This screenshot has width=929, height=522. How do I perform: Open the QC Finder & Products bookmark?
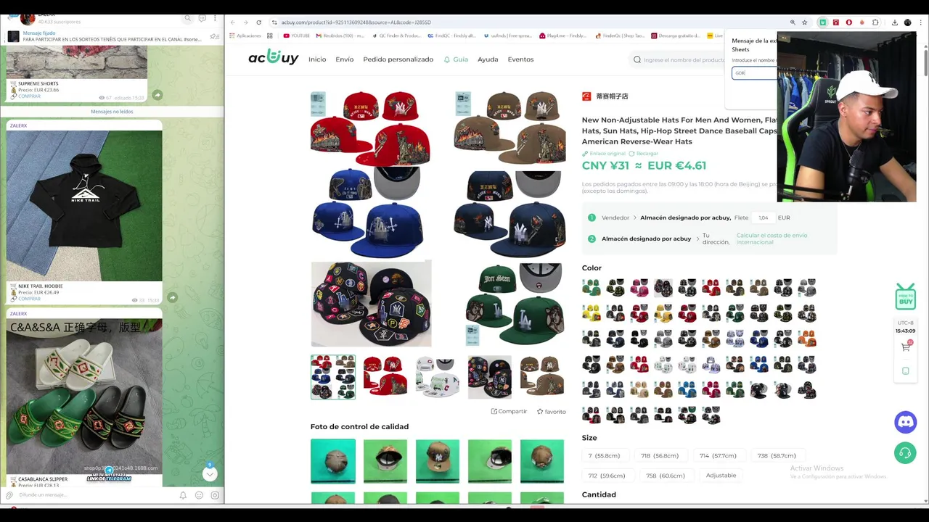point(396,36)
